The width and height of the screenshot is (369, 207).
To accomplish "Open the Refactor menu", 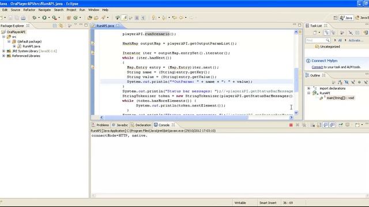I will pos(29,10).
